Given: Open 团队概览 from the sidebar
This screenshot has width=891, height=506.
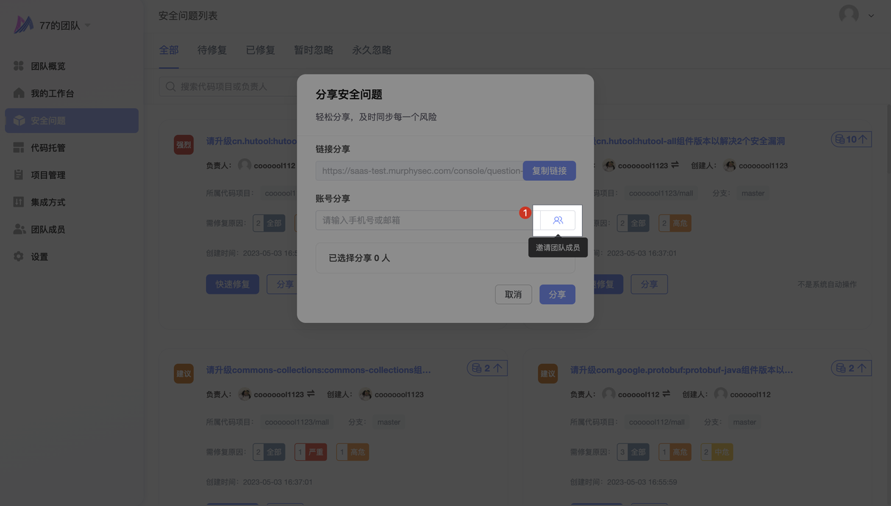Looking at the screenshot, I should pyautogui.click(x=47, y=66).
